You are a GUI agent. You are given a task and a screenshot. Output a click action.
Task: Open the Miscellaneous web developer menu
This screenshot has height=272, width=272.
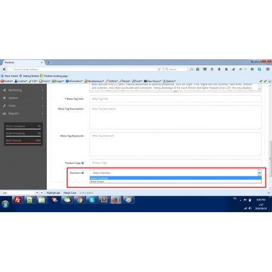click(x=94, y=81)
